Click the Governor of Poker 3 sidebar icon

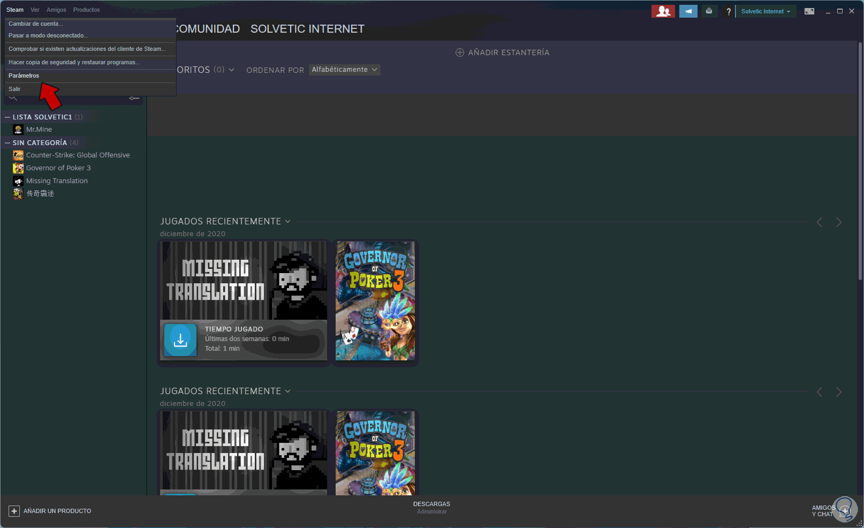click(x=18, y=168)
